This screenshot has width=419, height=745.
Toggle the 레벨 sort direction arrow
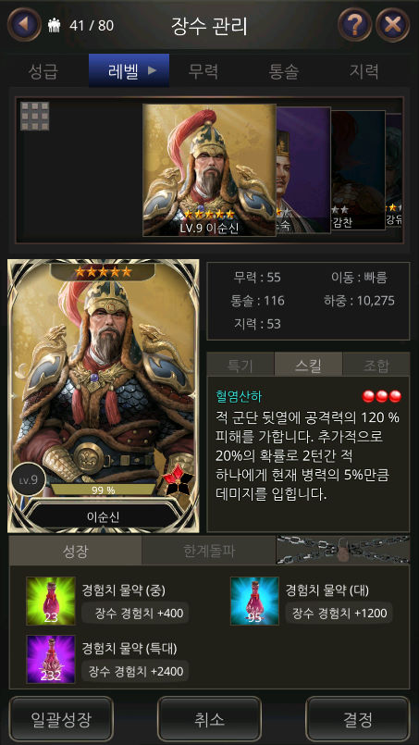coord(152,70)
